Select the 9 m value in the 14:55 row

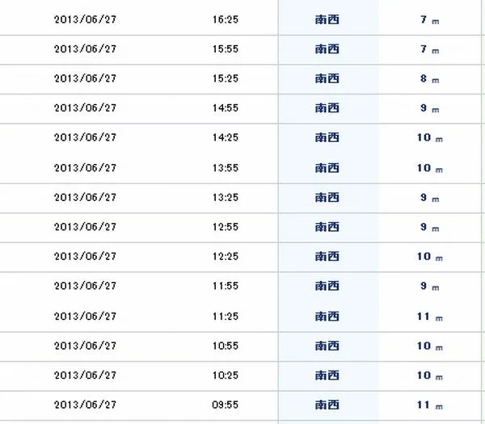click(x=430, y=108)
